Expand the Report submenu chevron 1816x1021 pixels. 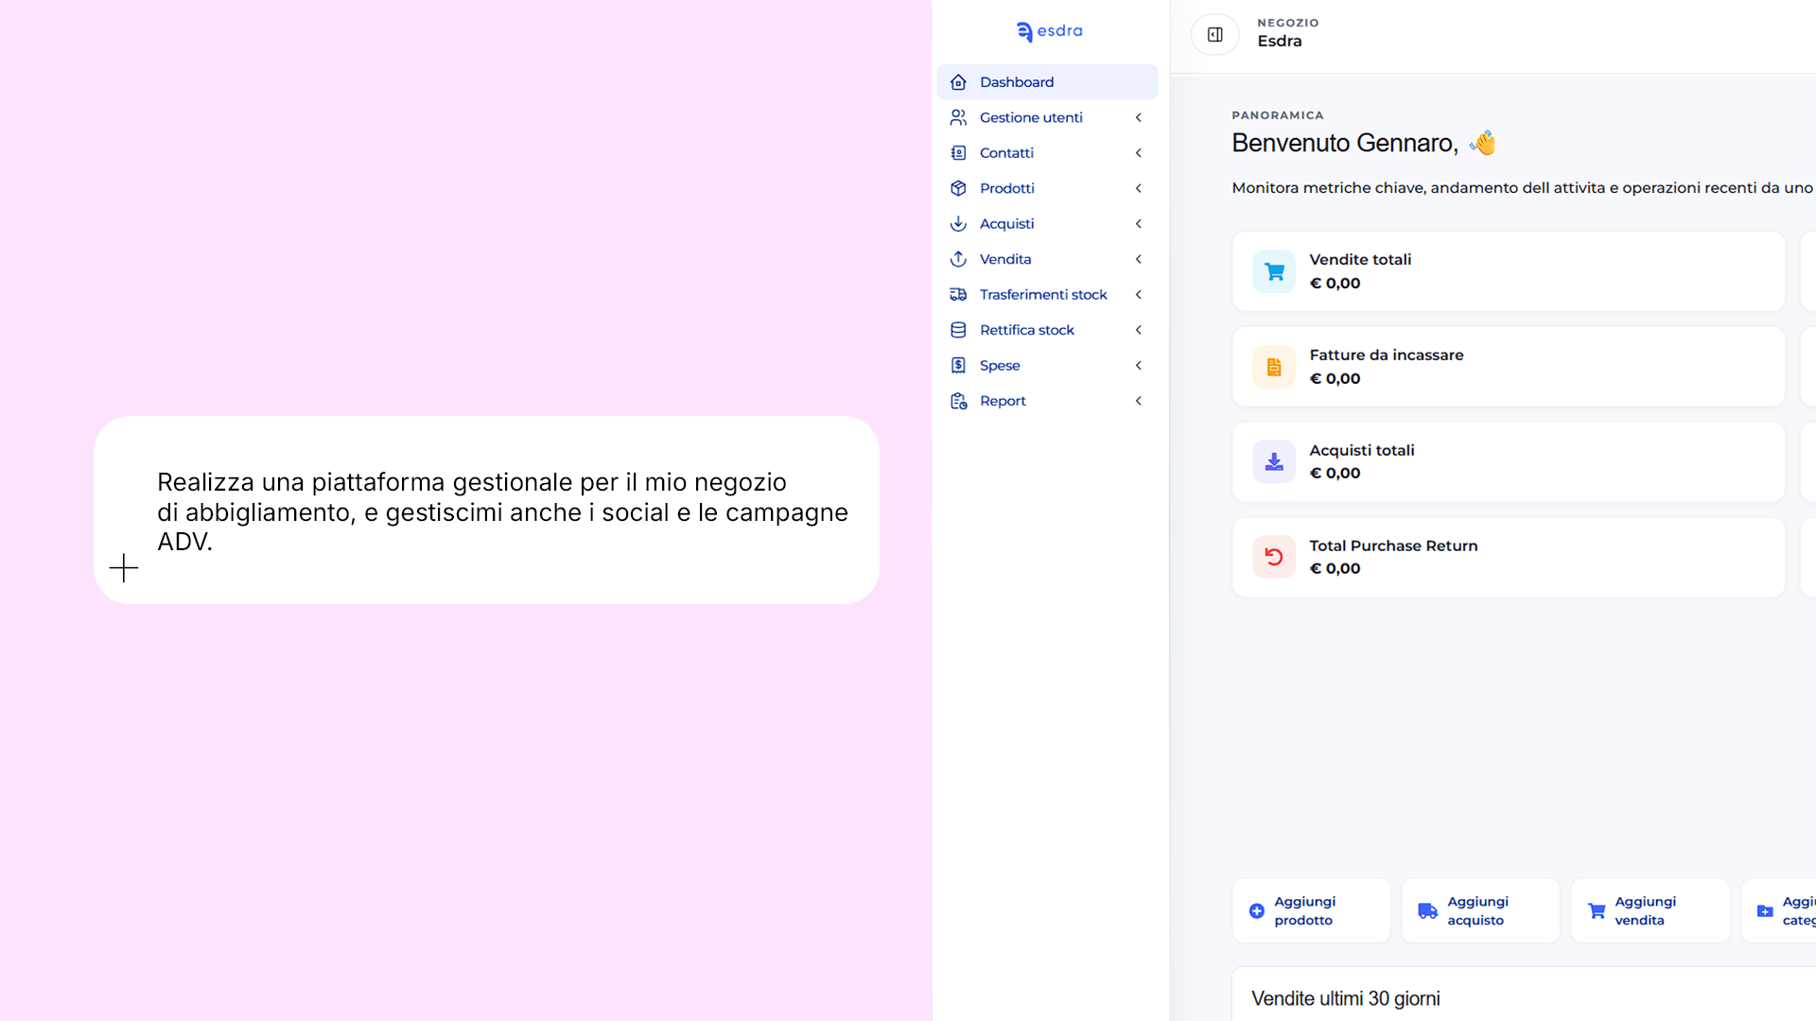click(1138, 400)
